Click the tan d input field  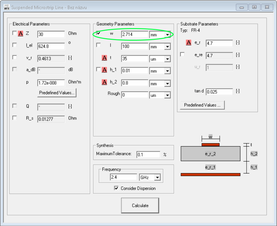[219, 92]
